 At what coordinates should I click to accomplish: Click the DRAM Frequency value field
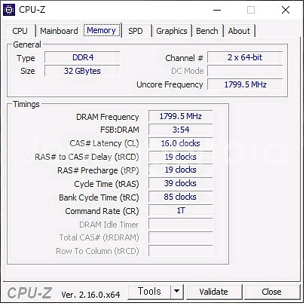180,116
